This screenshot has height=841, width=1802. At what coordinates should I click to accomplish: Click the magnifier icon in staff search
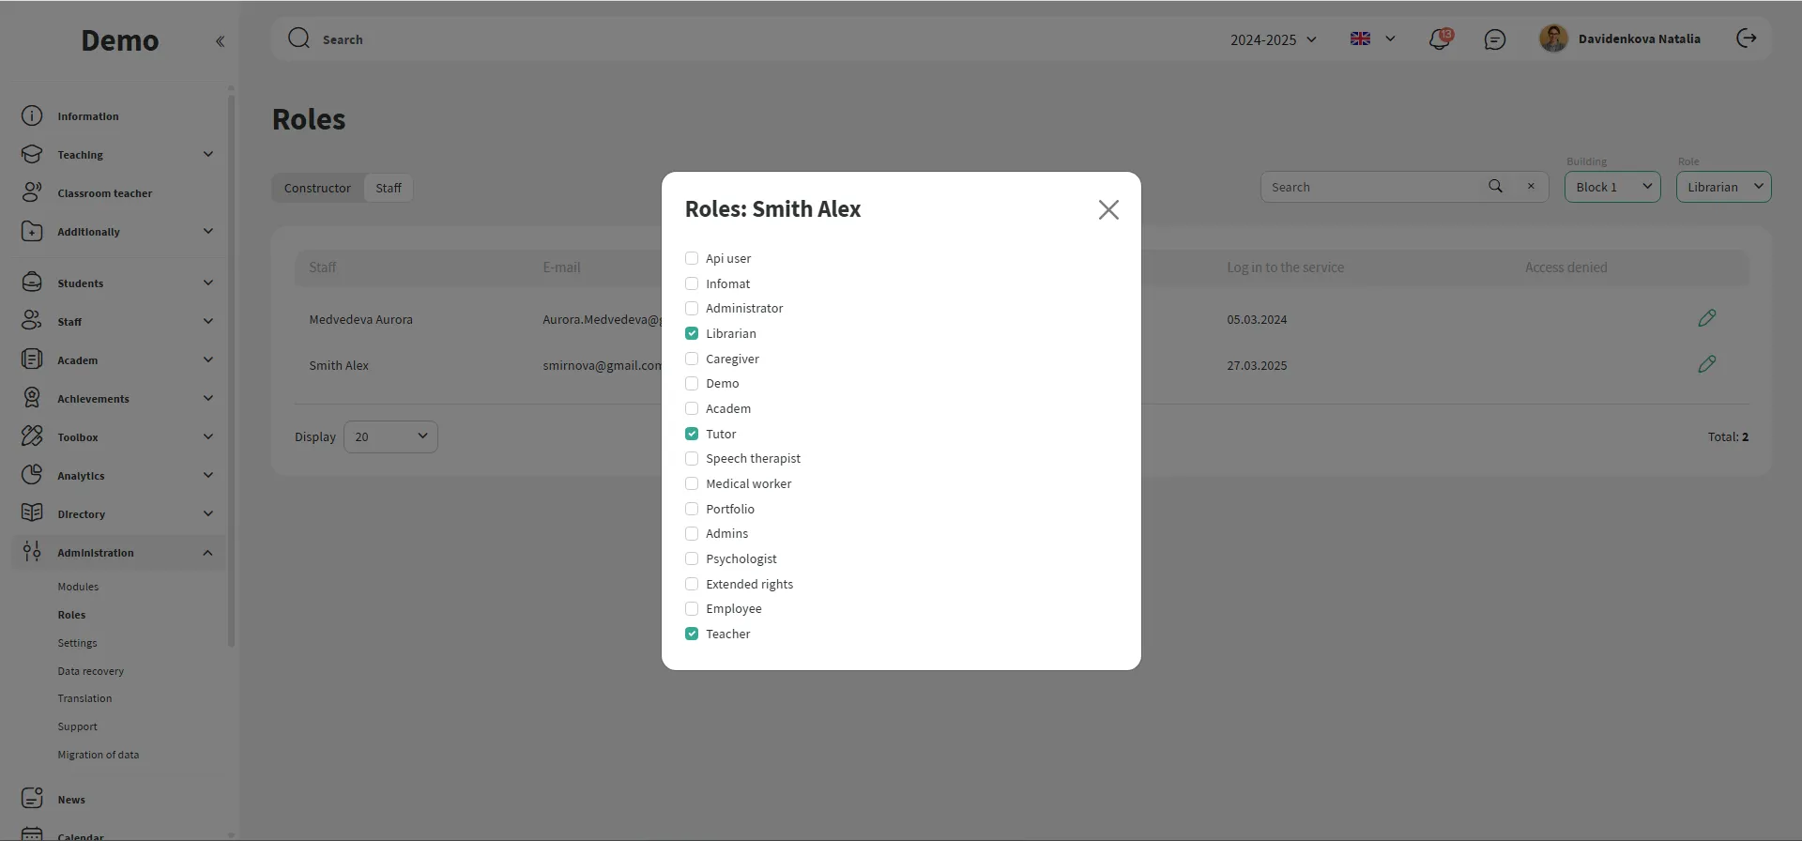click(x=1495, y=187)
